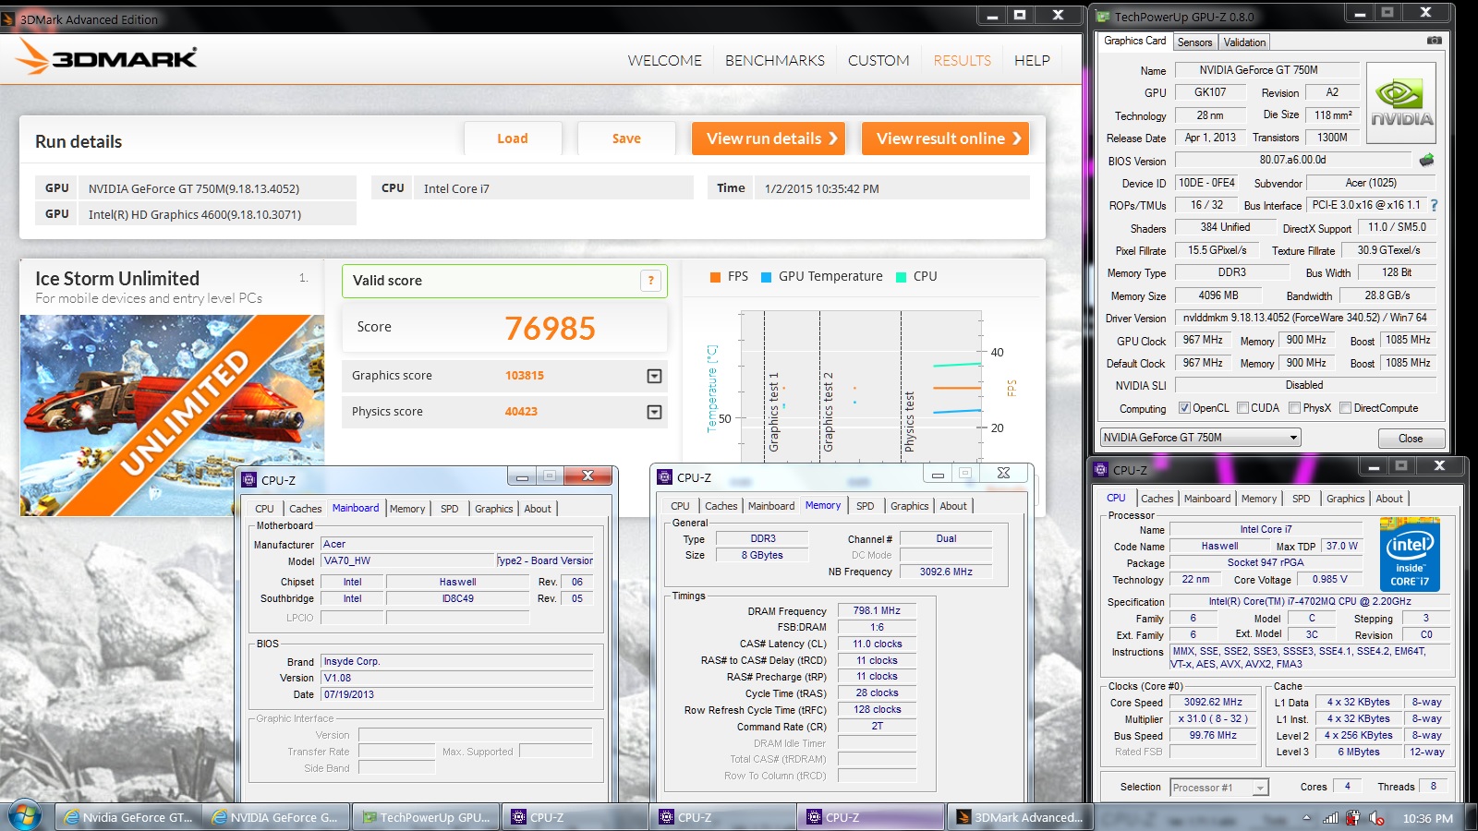1478x831 pixels.
Task: Switch to the Validation tab in GPU-Z
Action: [1244, 42]
